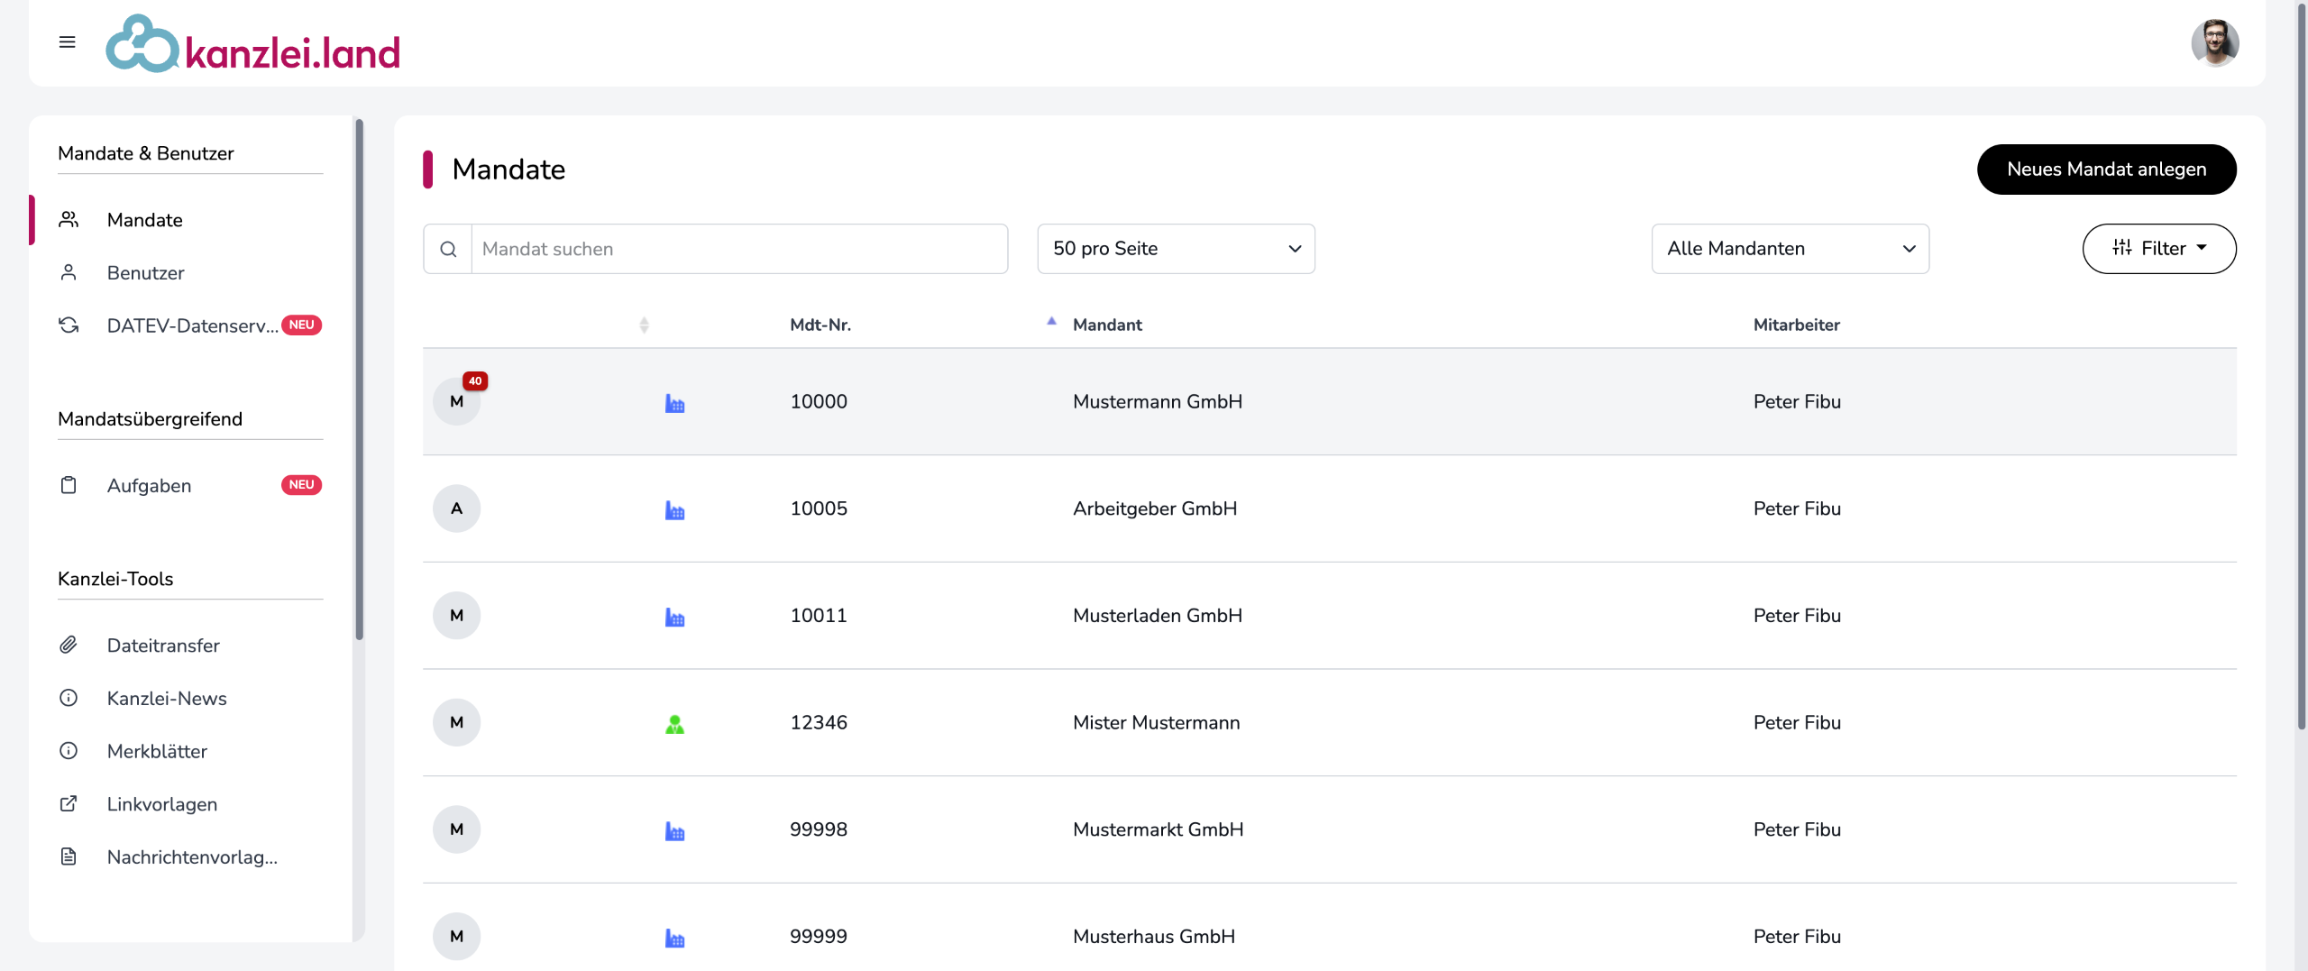Click the sidebar vertical scrollbar

click(x=359, y=379)
